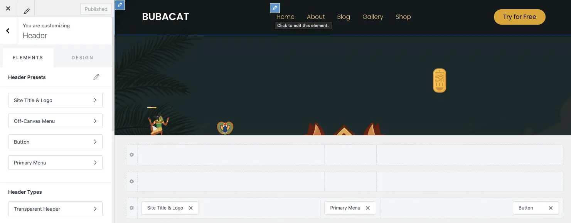This screenshot has width=571, height=223.
Task: Expand the Site Title & Logo preset
Action: [x=55, y=100]
